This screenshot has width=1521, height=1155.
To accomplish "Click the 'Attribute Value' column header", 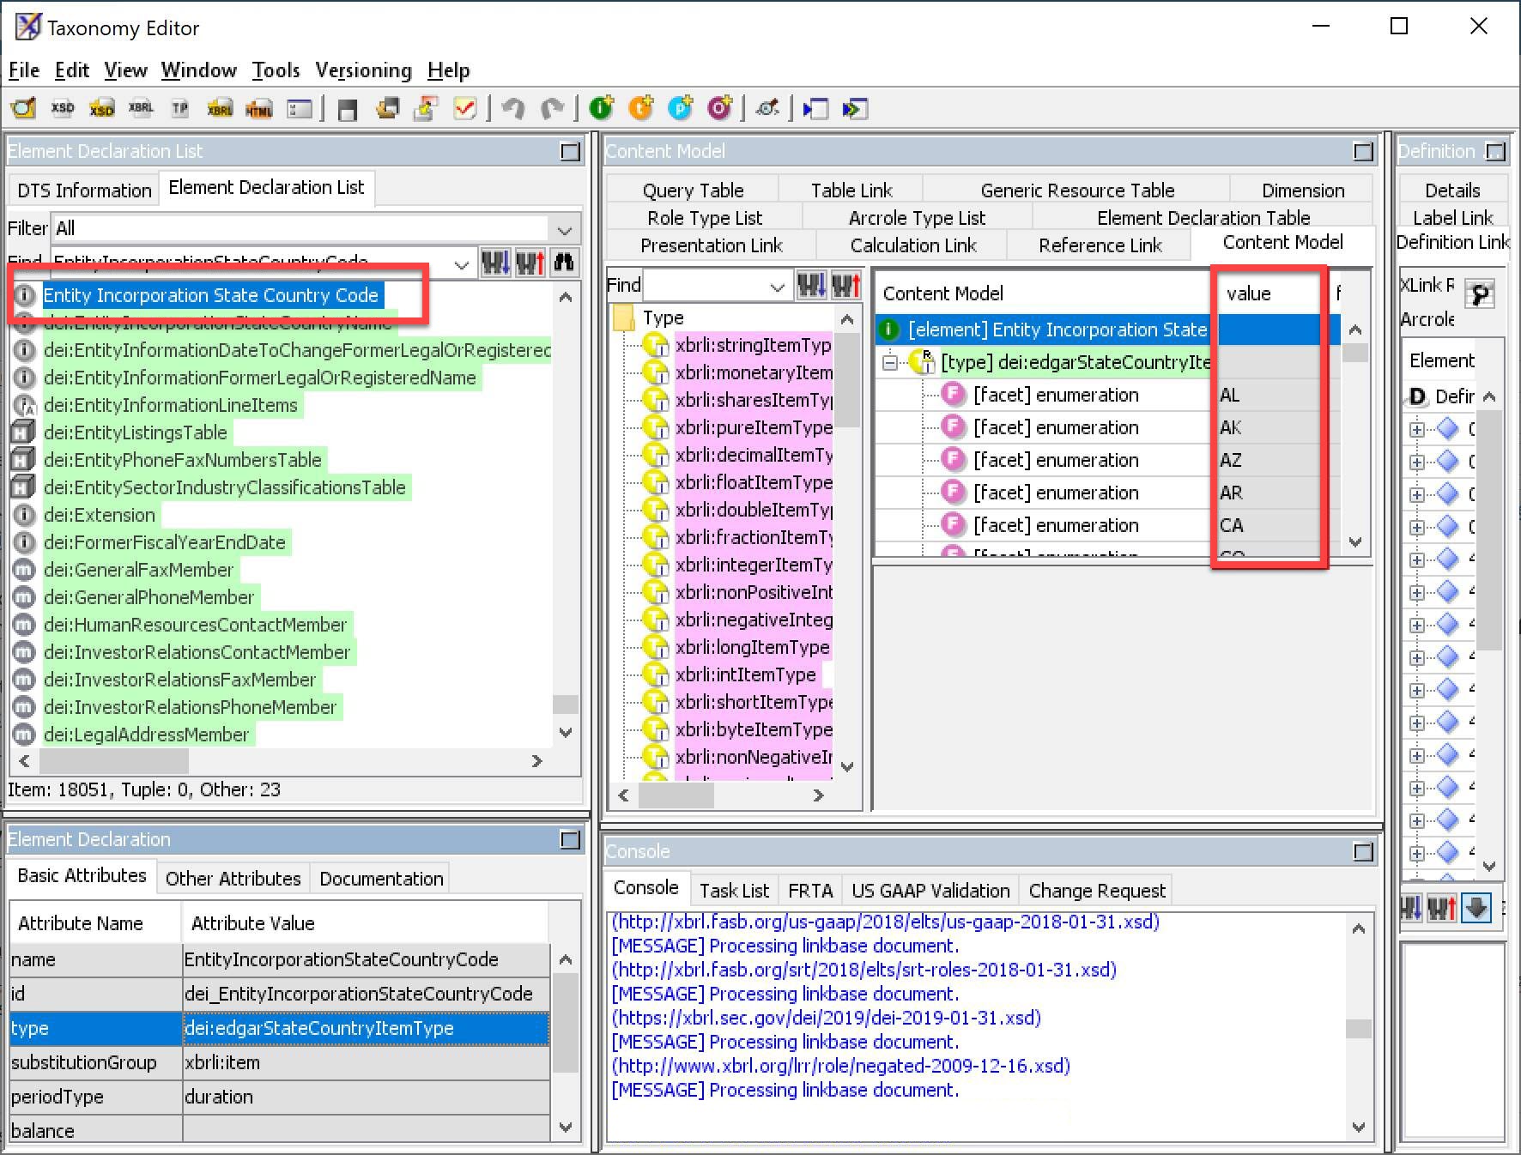I will pos(366,923).
